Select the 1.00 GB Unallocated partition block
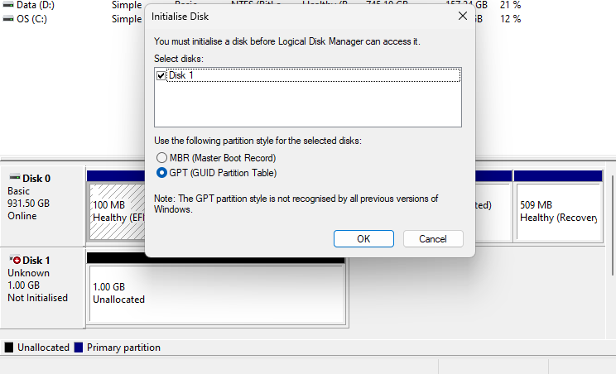Screen dimensions: 616x374 pyautogui.click(x=216, y=293)
